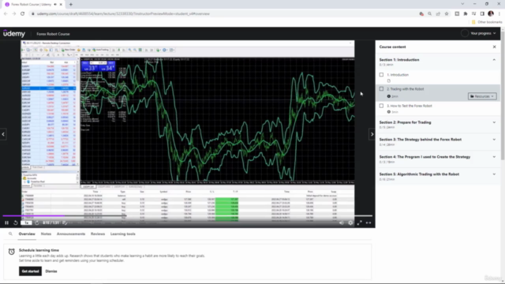Open Other bookmarks folder
This screenshot has width=505, height=284.
tap(487, 22)
